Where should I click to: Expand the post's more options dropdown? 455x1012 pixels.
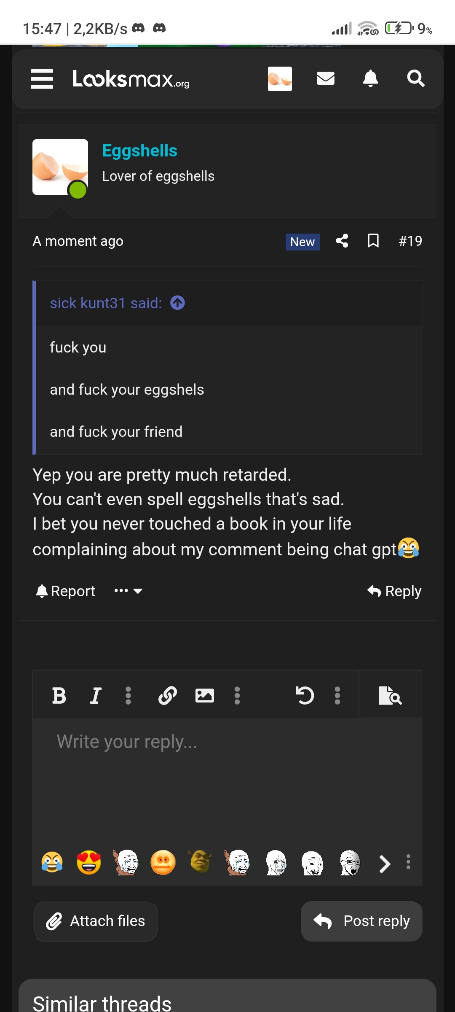pyautogui.click(x=128, y=591)
